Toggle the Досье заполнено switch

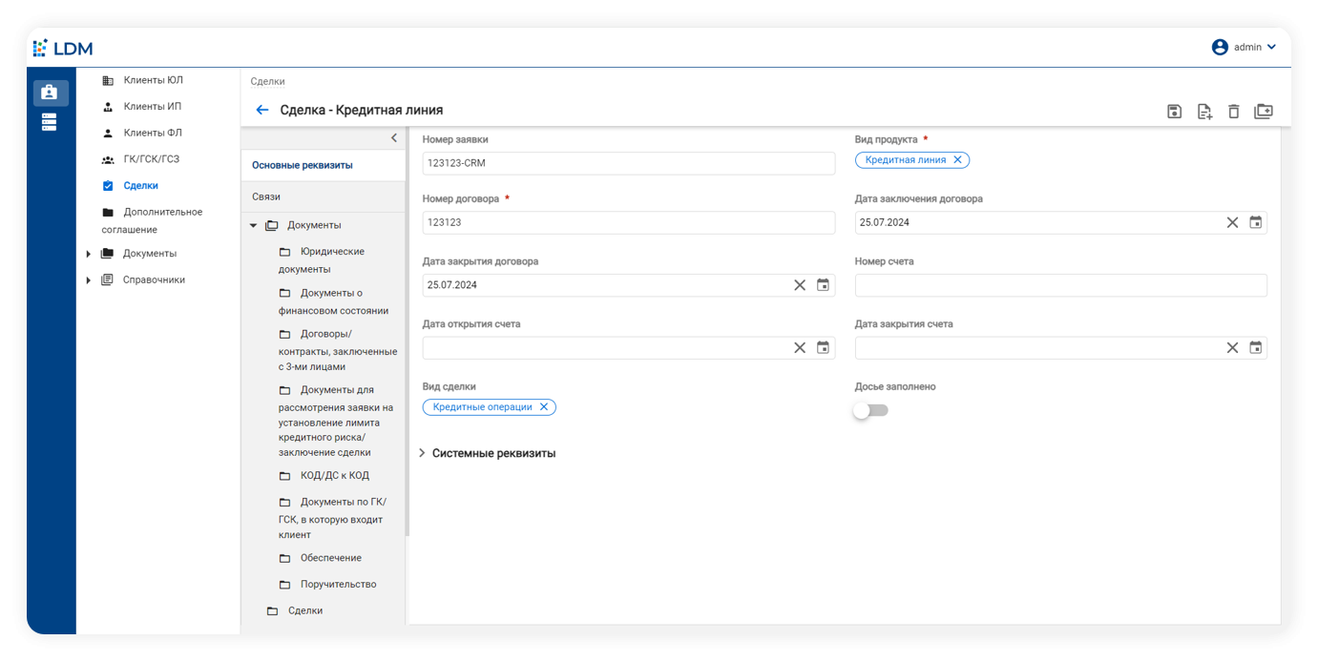pyautogui.click(x=869, y=410)
